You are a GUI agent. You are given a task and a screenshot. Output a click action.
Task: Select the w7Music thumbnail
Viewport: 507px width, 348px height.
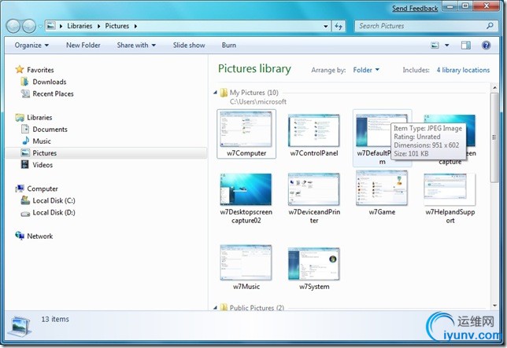[x=246, y=262]
